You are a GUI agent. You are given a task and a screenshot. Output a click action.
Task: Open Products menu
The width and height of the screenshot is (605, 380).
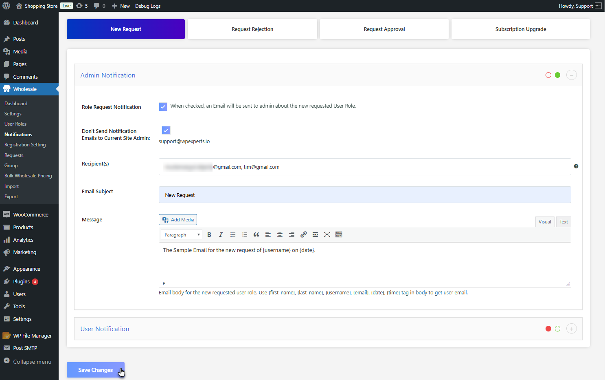pyautogui.click(x=29, y=227)
